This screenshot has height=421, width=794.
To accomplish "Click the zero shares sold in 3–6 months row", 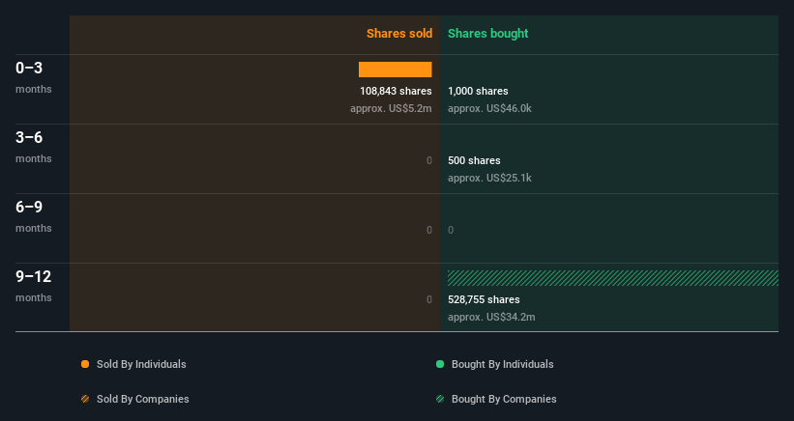I will [x=428, y=160].
